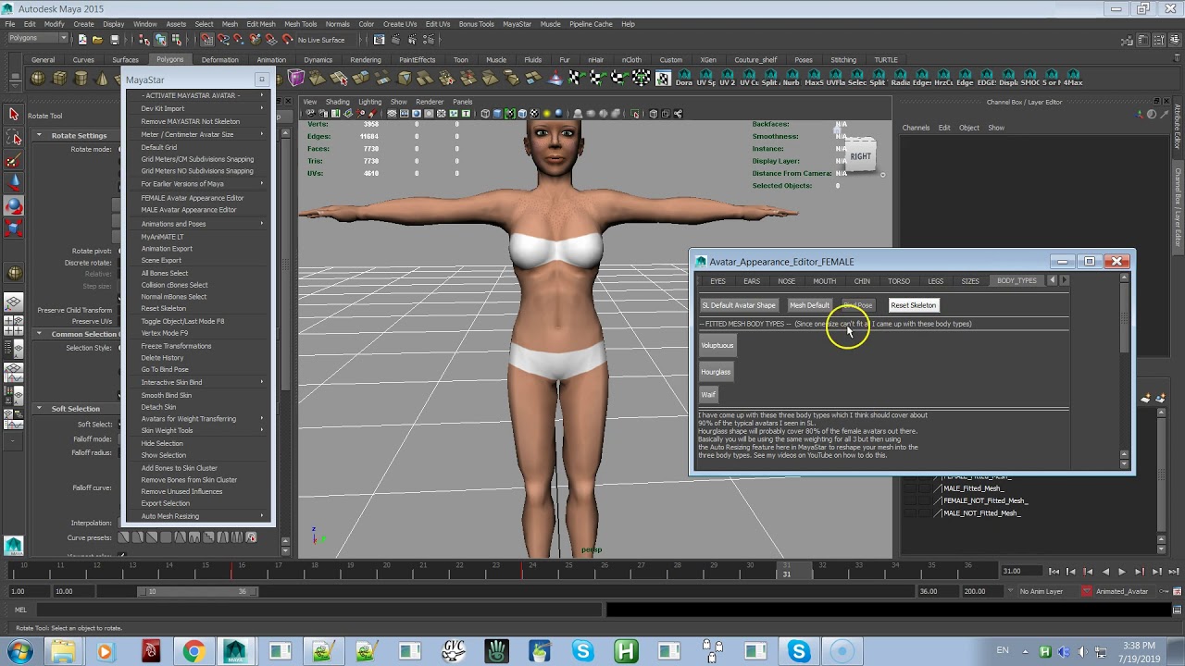
Task: Apply the Hourglass body type
Action: (716, 372)
